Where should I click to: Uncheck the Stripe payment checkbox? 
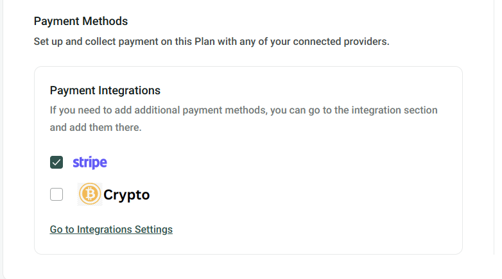point(56,162)
